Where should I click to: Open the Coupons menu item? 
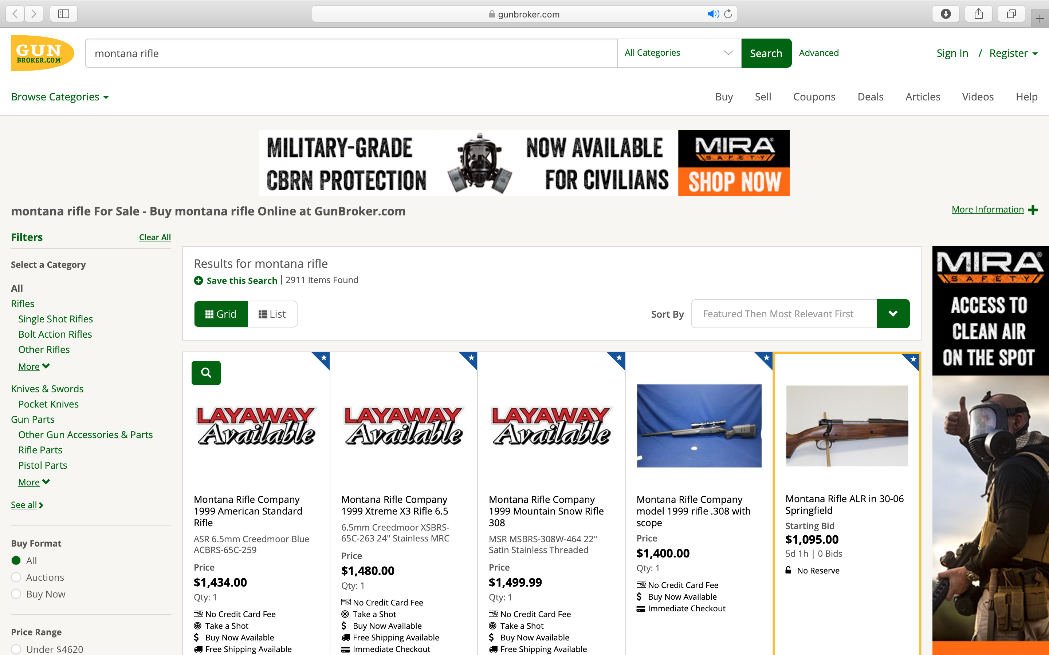814,96
